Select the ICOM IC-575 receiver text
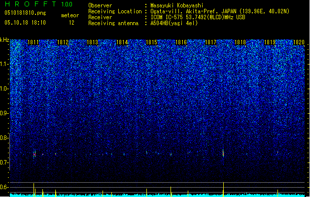The image size is (310, 197). [x=198, y=17]
